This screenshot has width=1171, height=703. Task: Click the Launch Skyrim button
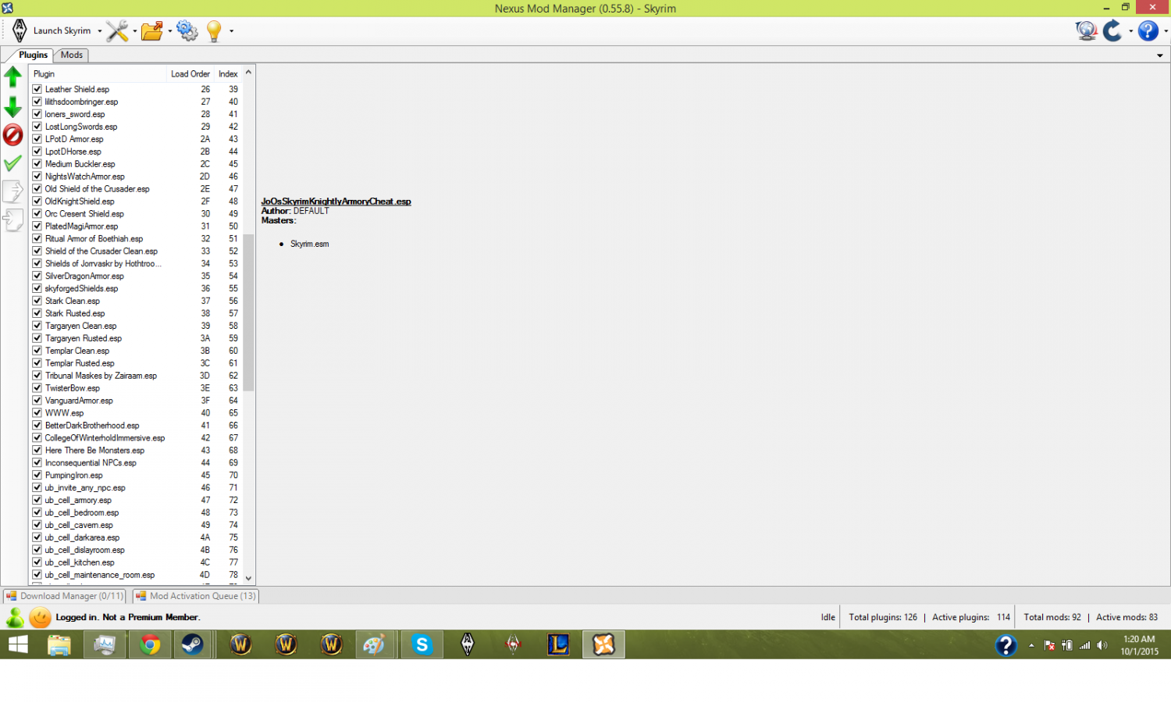pyautogui.click(x=53, y=31)
